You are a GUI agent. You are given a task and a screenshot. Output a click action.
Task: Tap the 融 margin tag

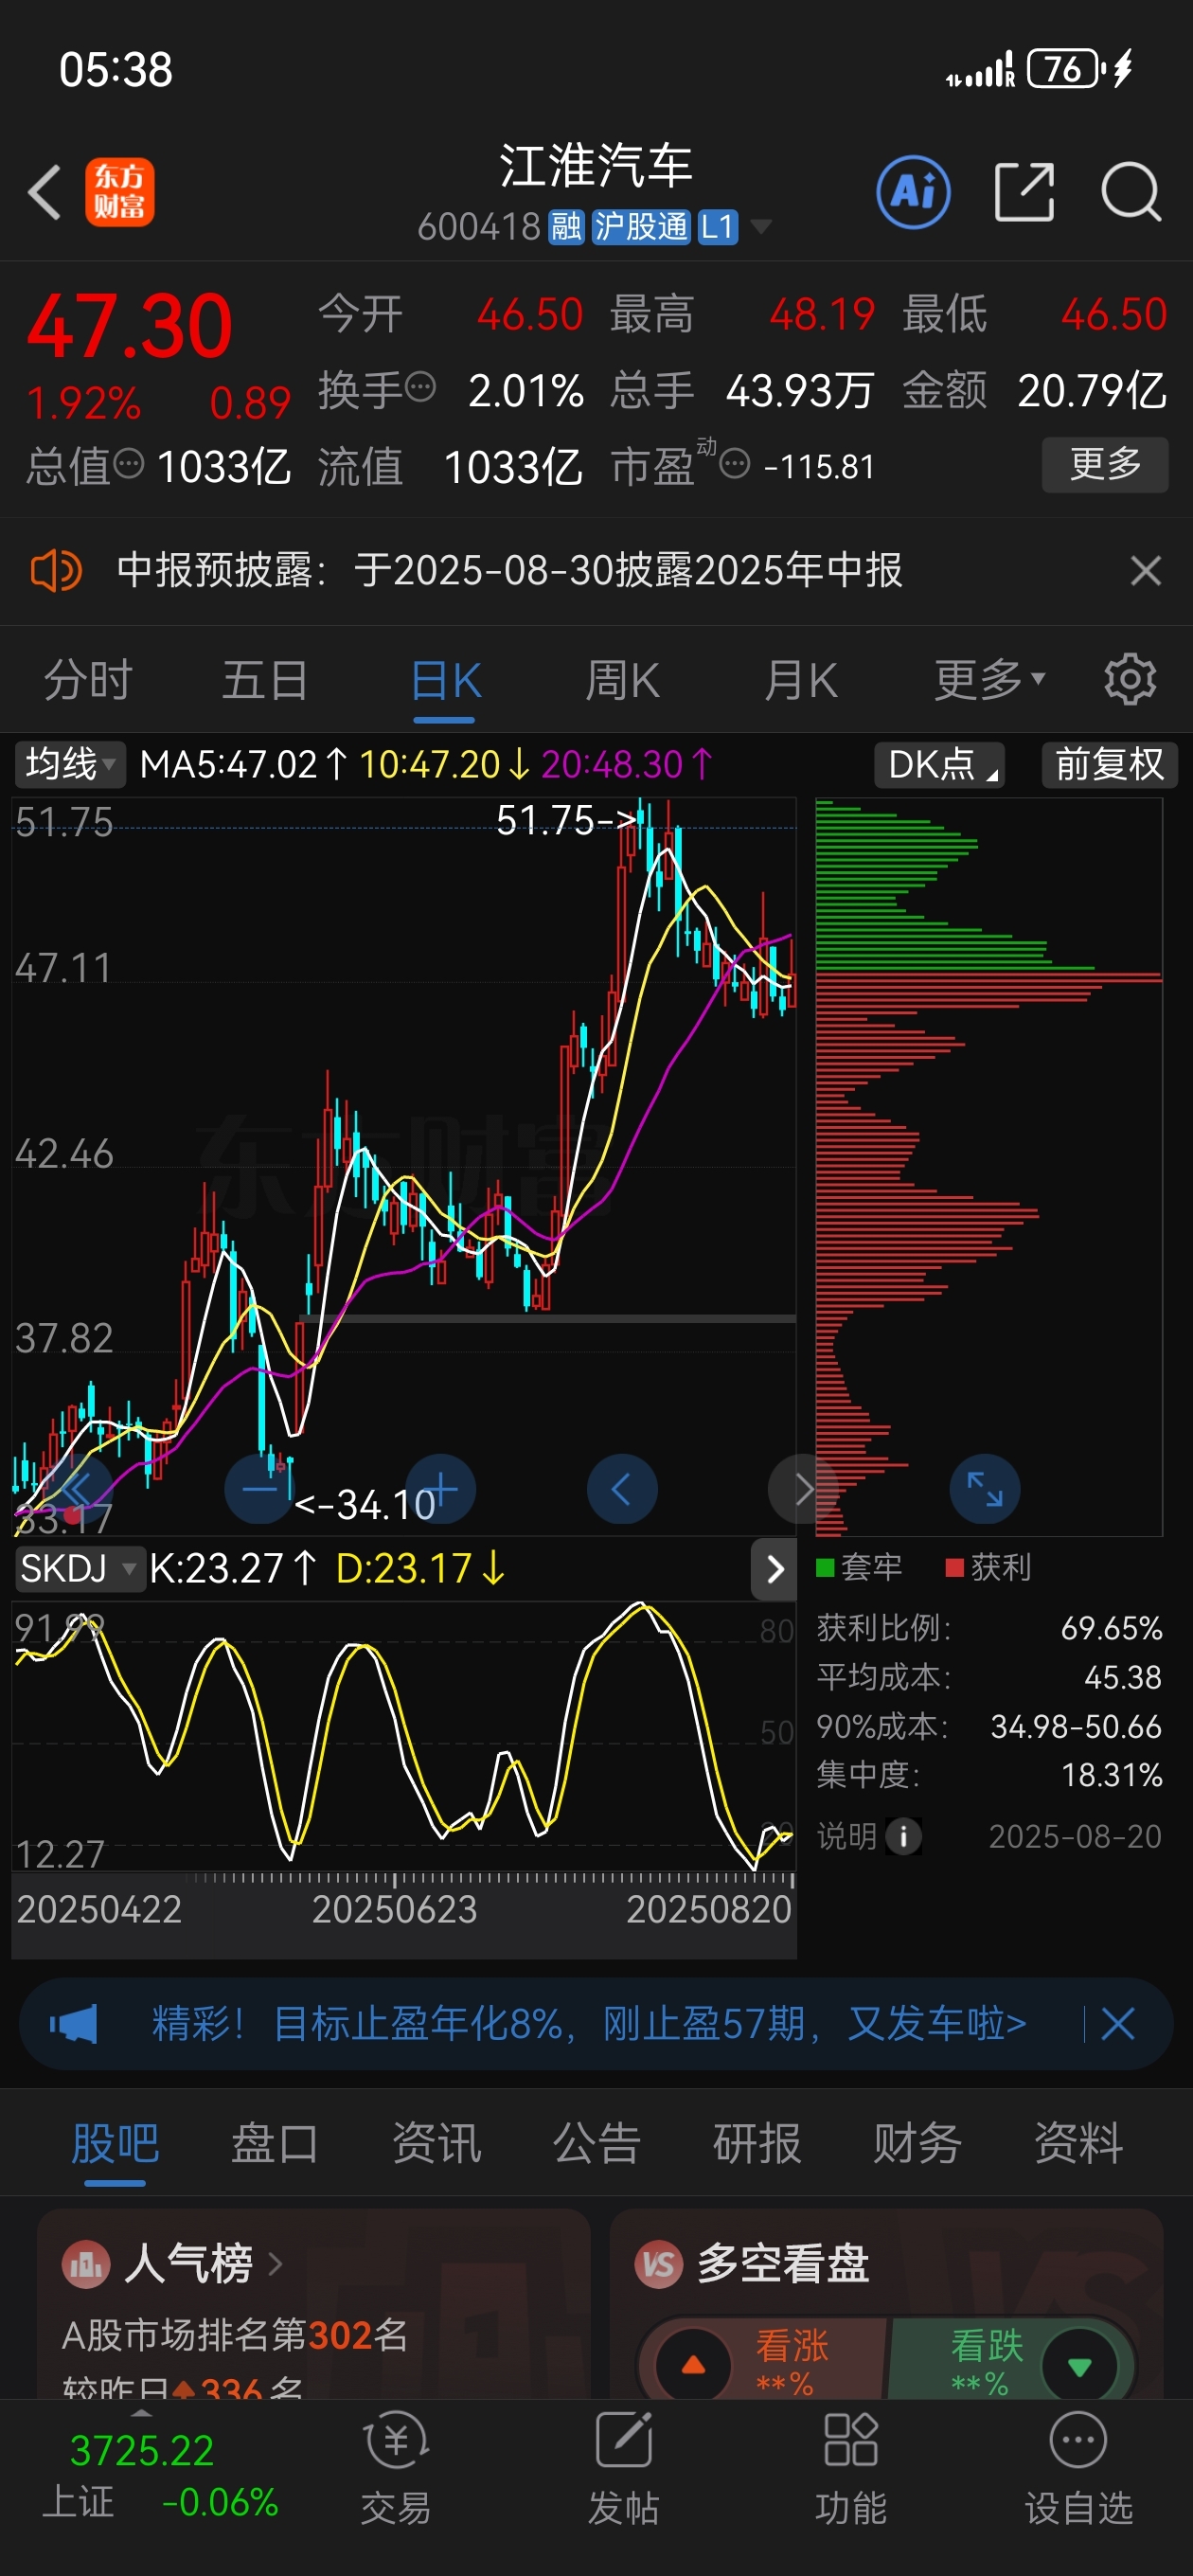[566, 227]
